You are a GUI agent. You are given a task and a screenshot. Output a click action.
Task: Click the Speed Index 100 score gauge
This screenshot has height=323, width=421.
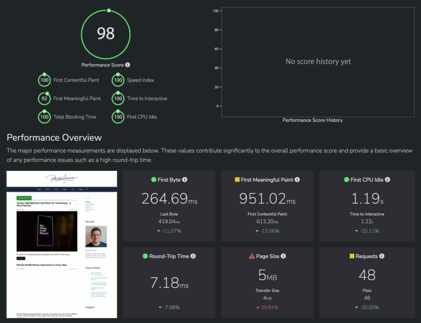click(x=118, y=80)
